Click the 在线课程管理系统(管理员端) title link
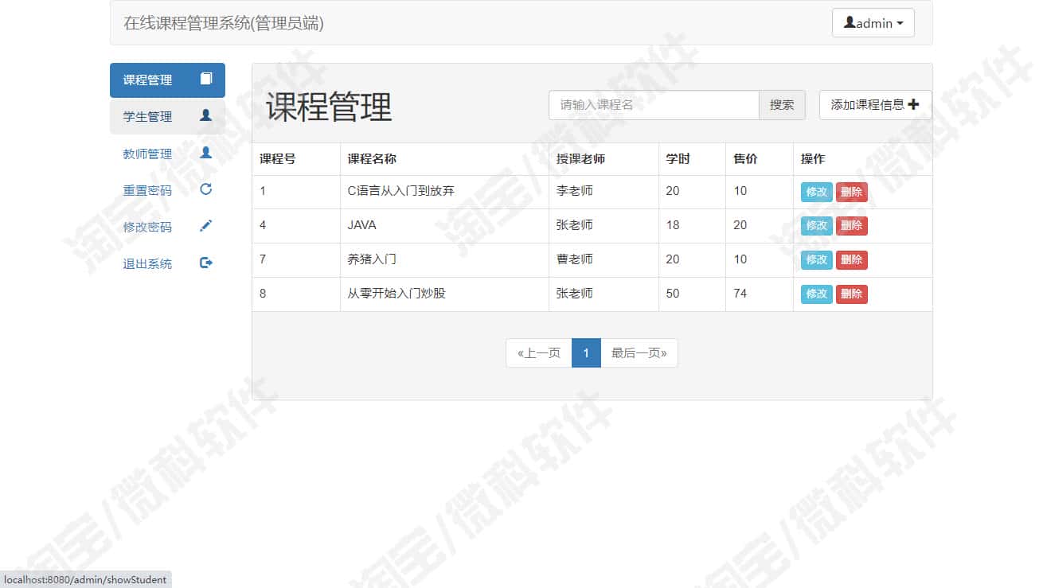The width and height of the screenshot is (1043, 588). click(x=224, y=23)
